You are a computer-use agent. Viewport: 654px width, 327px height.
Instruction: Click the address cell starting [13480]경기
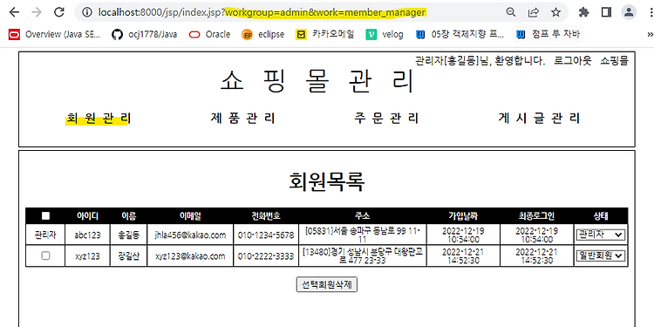pyautogui.click(x=363, y=256)
